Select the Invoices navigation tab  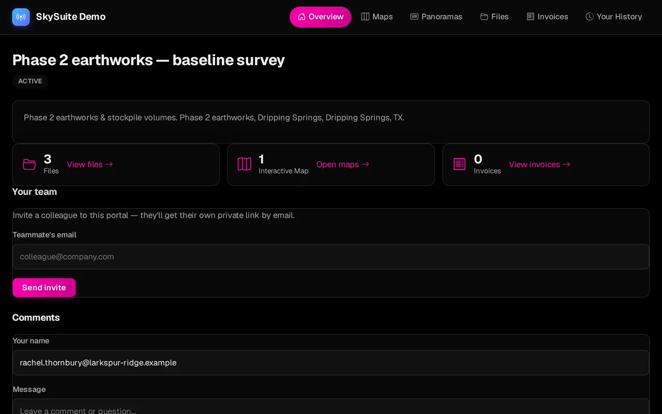[547, 17]
